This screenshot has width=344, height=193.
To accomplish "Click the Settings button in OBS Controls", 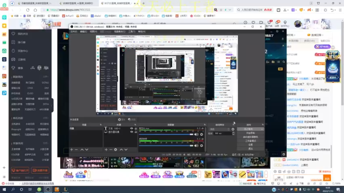I will tap(250, 145).
